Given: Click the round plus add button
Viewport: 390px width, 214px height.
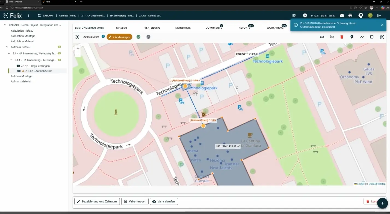Looking at the screenshot, I should pyautogui.click(x=382, y=203).
